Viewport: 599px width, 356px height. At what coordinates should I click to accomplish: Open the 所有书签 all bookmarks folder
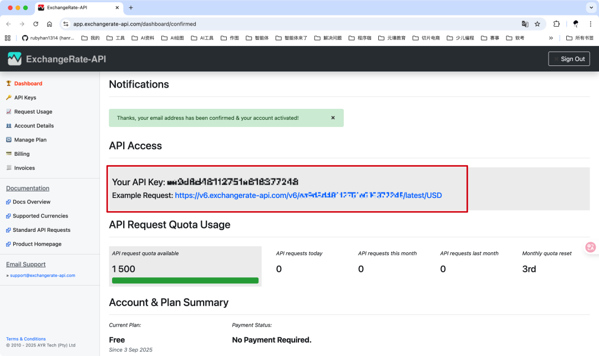click(580, 38)
